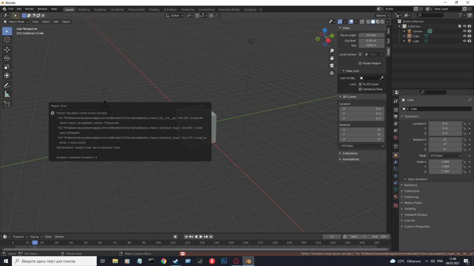474x266 pixels.
Task: Open Material properties tab icon
Action: (x=396, y=197)
